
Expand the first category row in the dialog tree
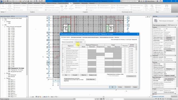point(63,49)
